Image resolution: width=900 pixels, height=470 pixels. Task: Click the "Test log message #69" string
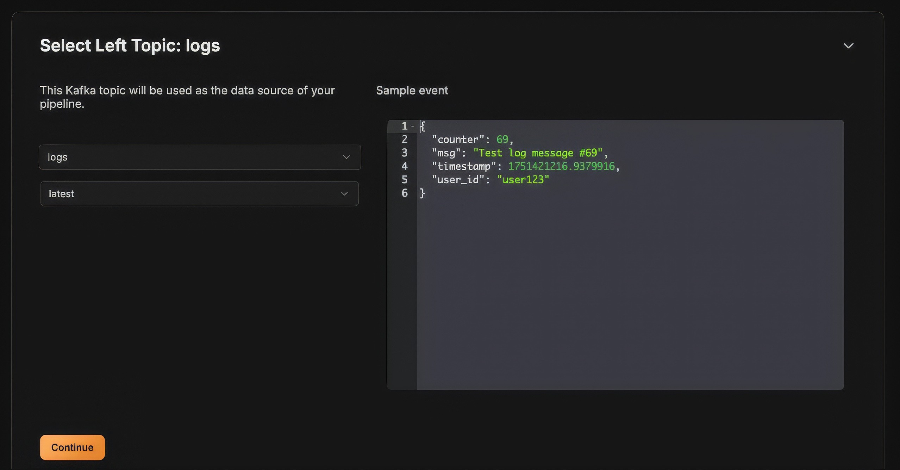coord(538,153)
